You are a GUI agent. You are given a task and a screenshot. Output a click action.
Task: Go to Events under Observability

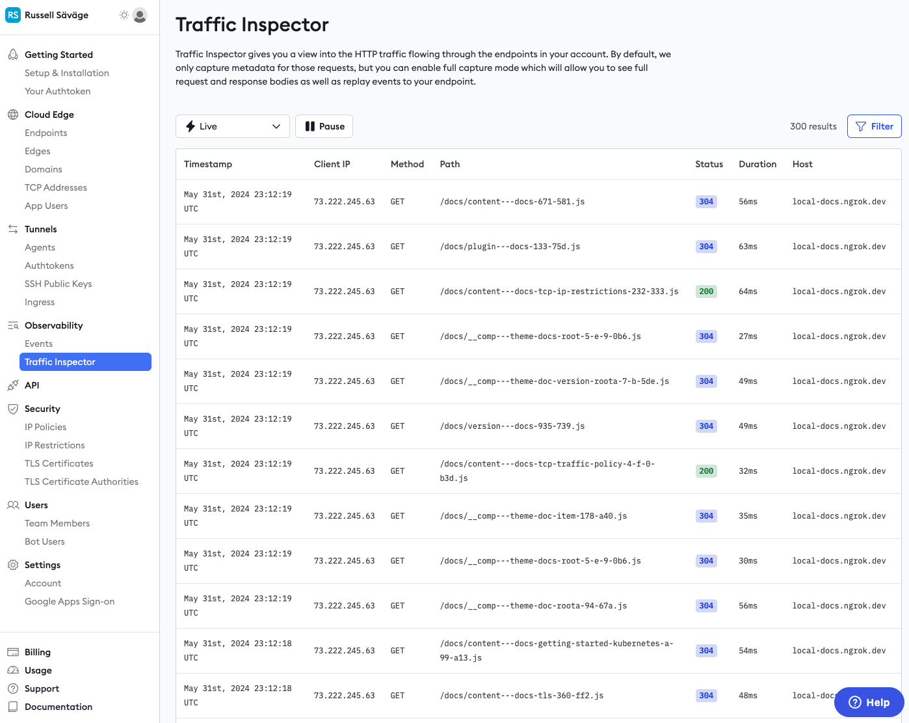39,344
